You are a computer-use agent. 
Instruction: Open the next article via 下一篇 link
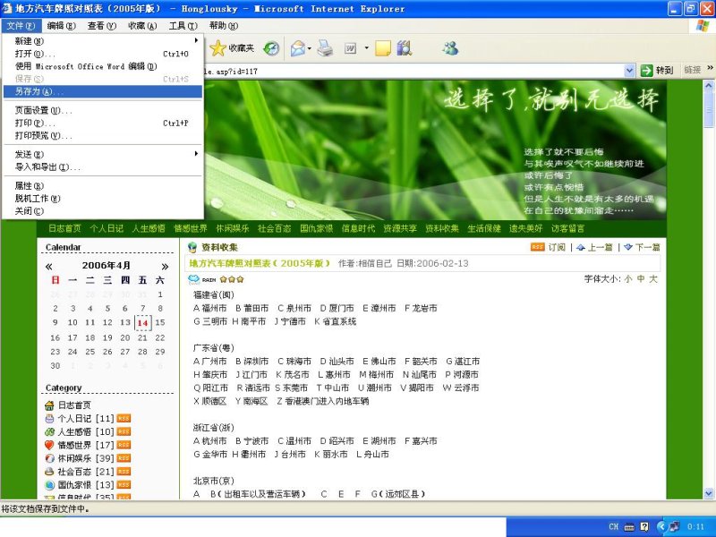(x=646, y=246)
